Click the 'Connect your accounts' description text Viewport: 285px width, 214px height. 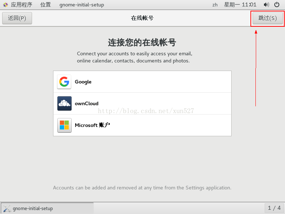pyautogui.click(x=135, y=57)
